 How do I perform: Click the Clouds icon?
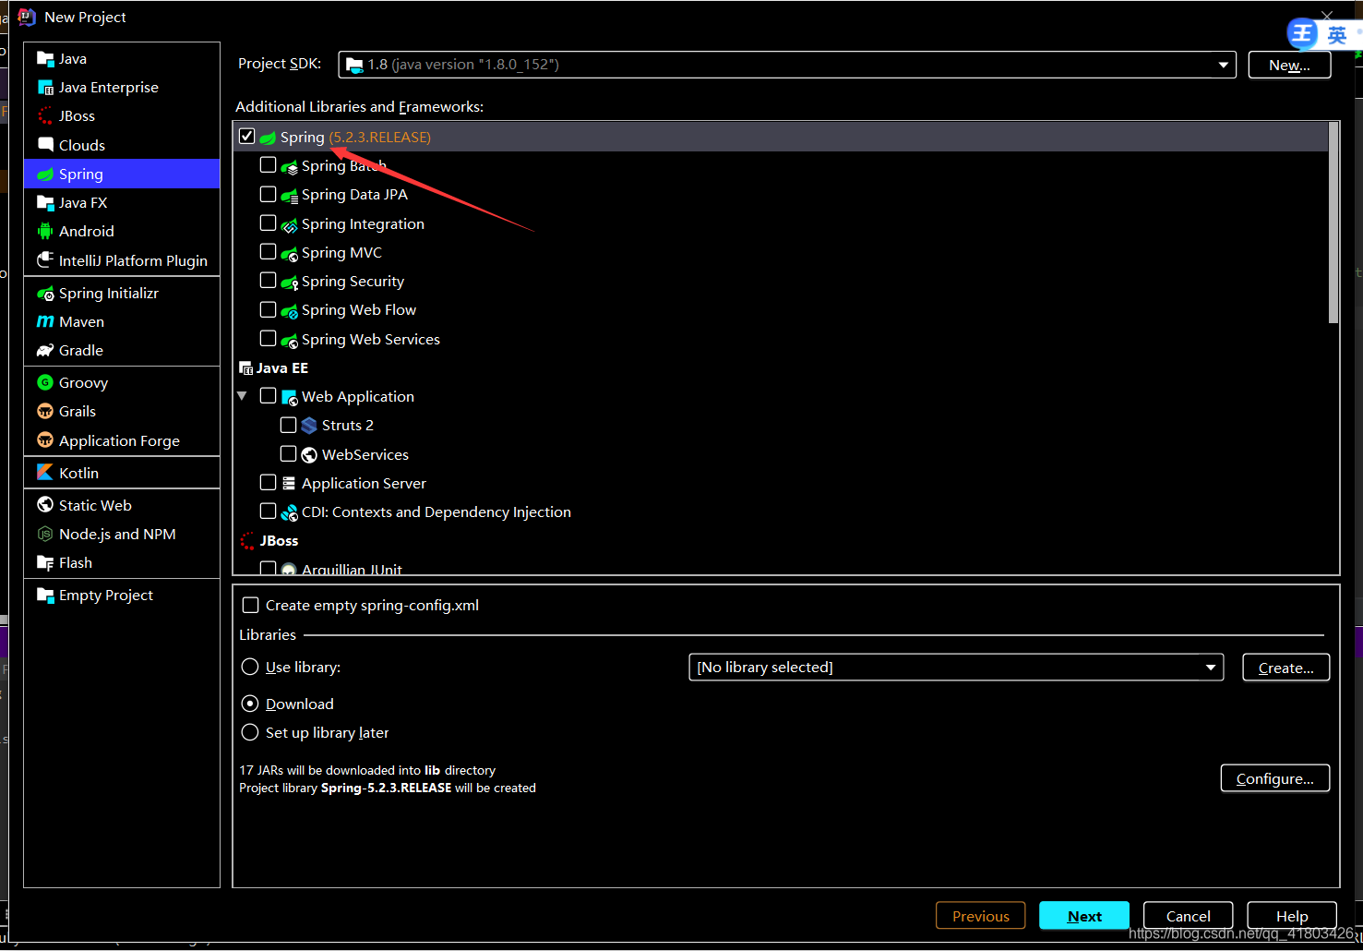click(45, 145)
